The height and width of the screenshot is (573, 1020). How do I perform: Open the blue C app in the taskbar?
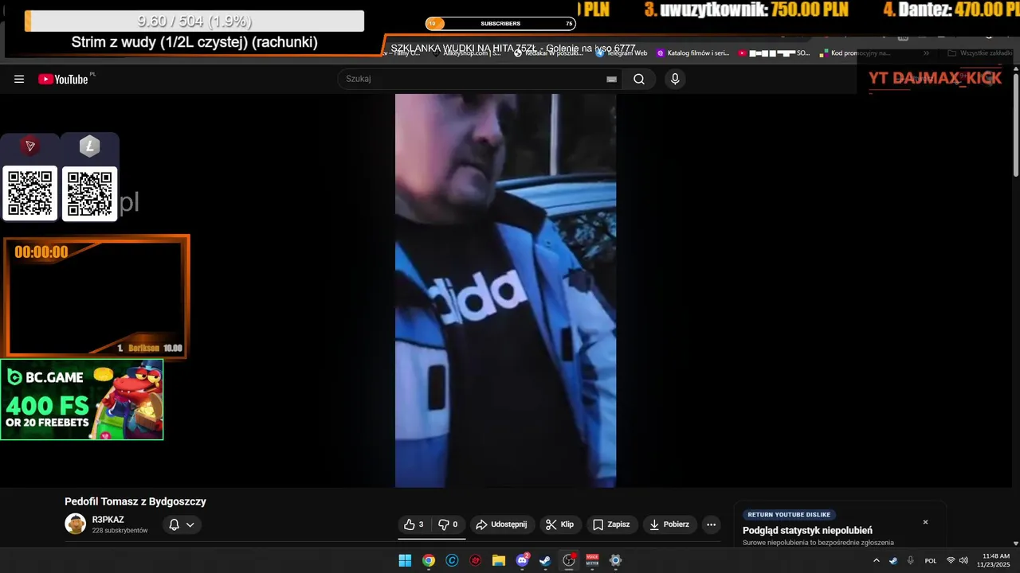(452, 560)
